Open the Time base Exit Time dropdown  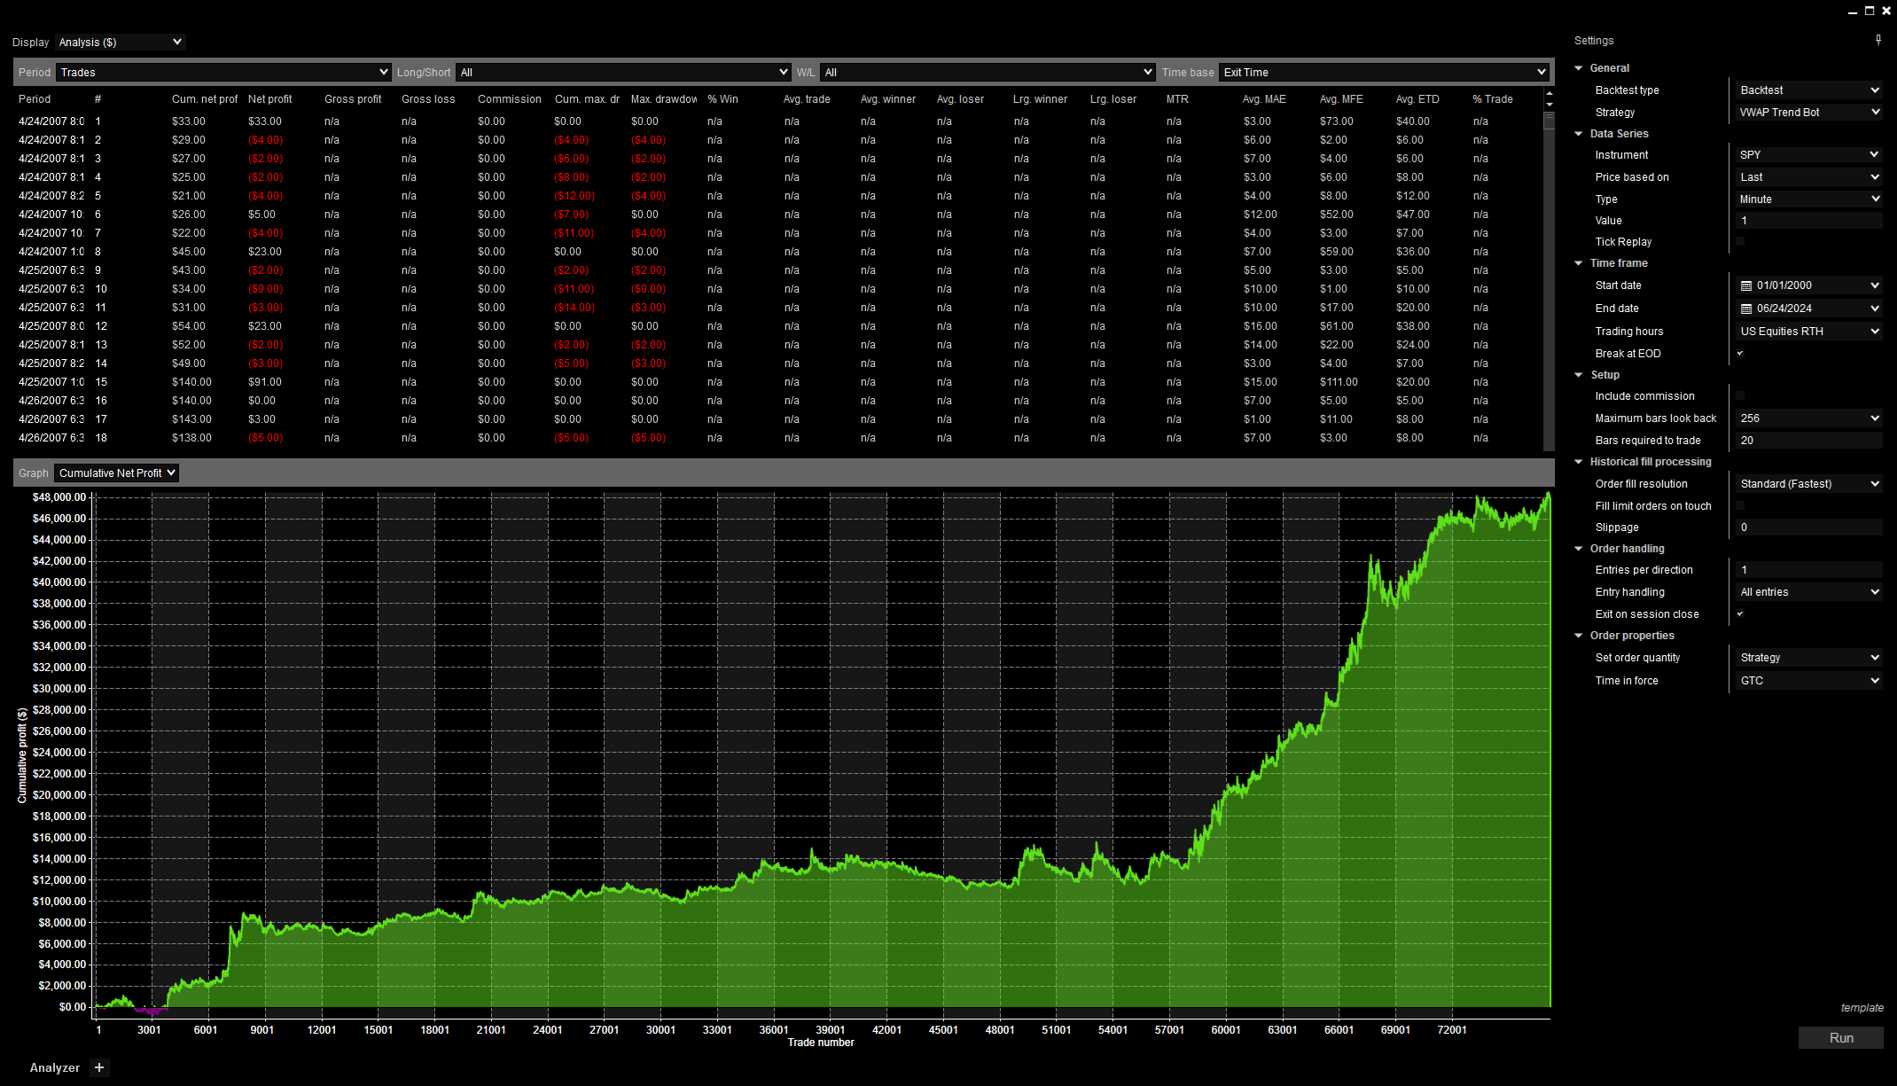(x=1384, y=73)
